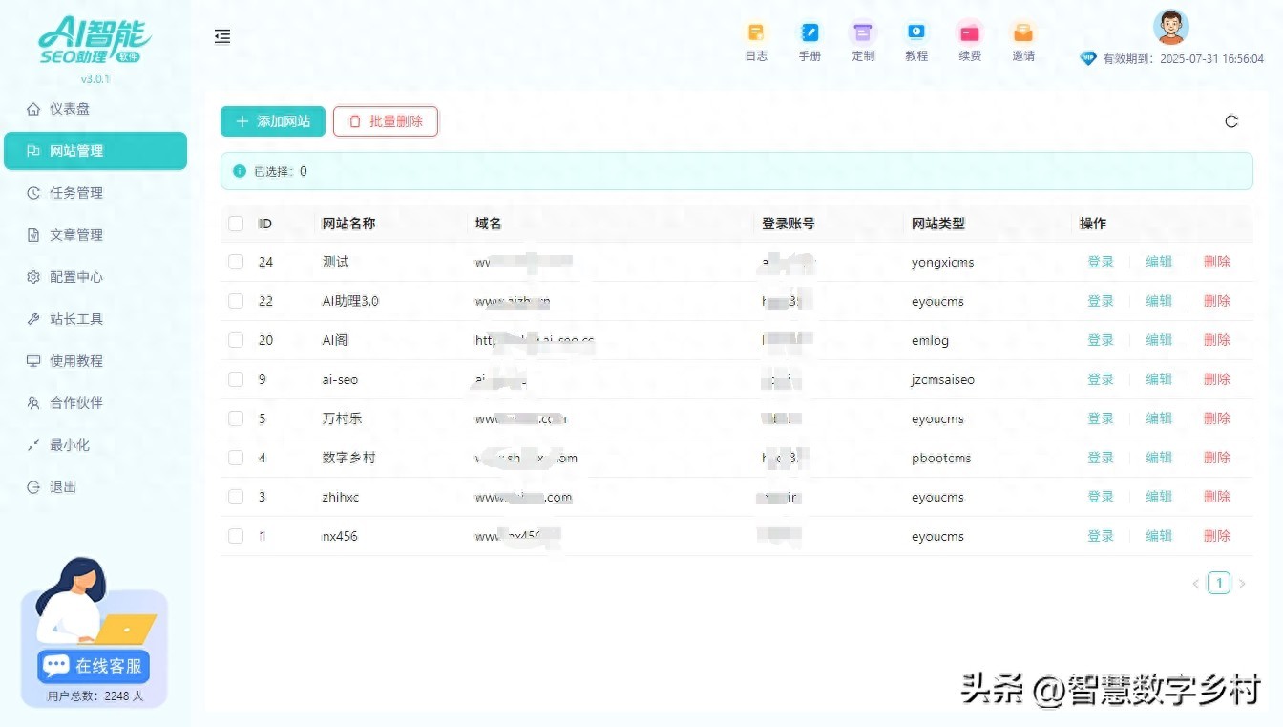
Task: Open the 教程 tutorial icon
Action: (916, 33)
